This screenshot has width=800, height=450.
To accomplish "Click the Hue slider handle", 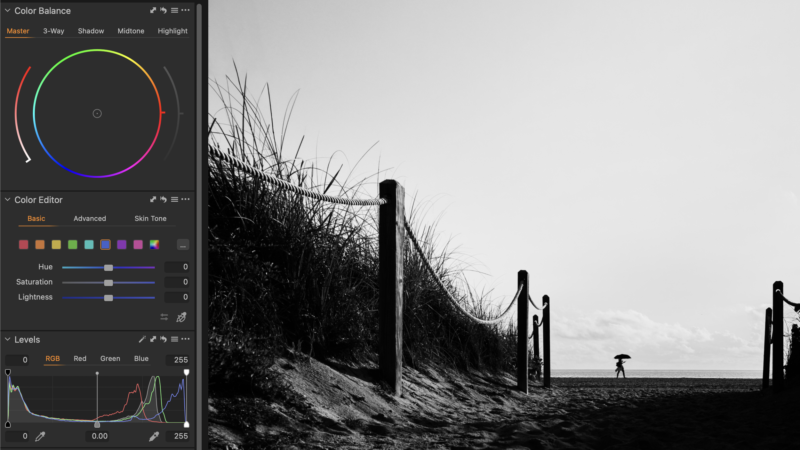I will pyautogui.click(x=108, y=267).
